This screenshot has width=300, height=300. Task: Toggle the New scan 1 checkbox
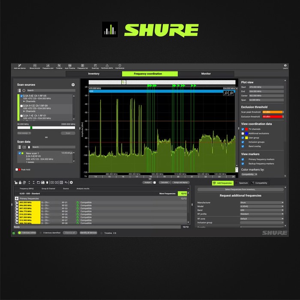tap(20, 153)
